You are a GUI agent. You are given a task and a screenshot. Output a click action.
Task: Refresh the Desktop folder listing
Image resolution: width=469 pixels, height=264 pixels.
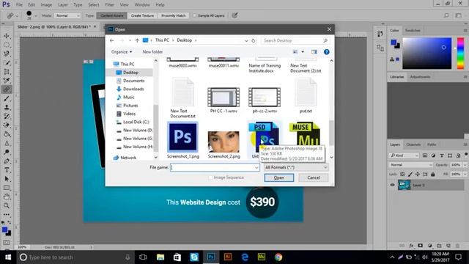(x=254, y=40)
